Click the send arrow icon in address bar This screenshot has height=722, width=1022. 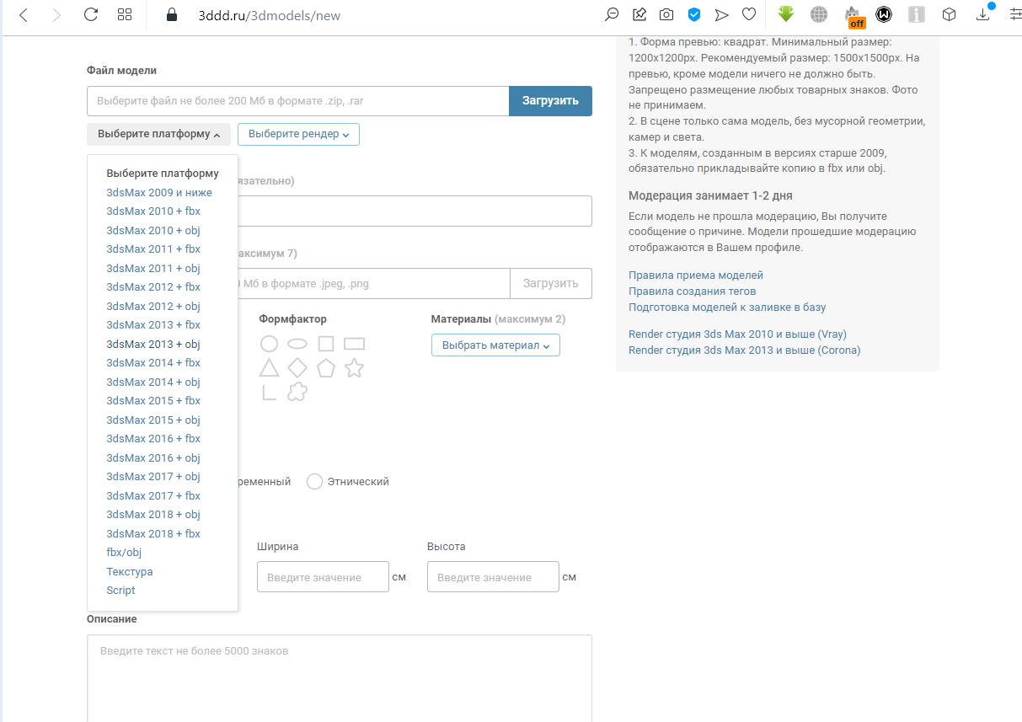[721, 14]
